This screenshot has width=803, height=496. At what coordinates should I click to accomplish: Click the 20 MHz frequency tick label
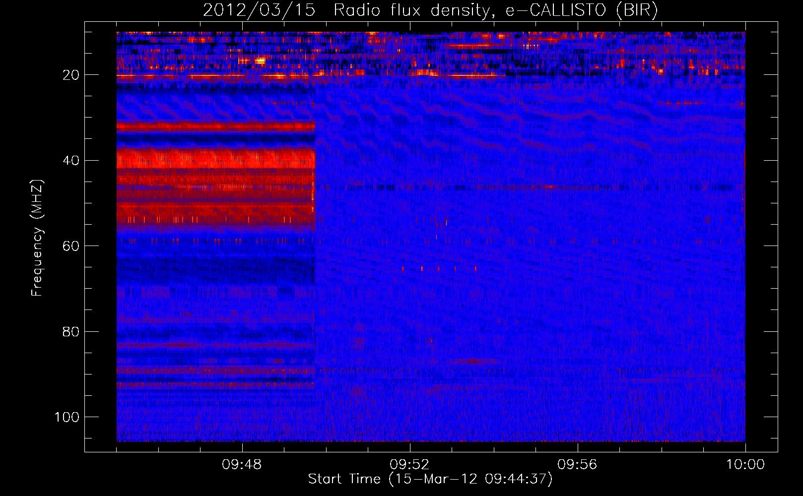click(x=71, y=75)
